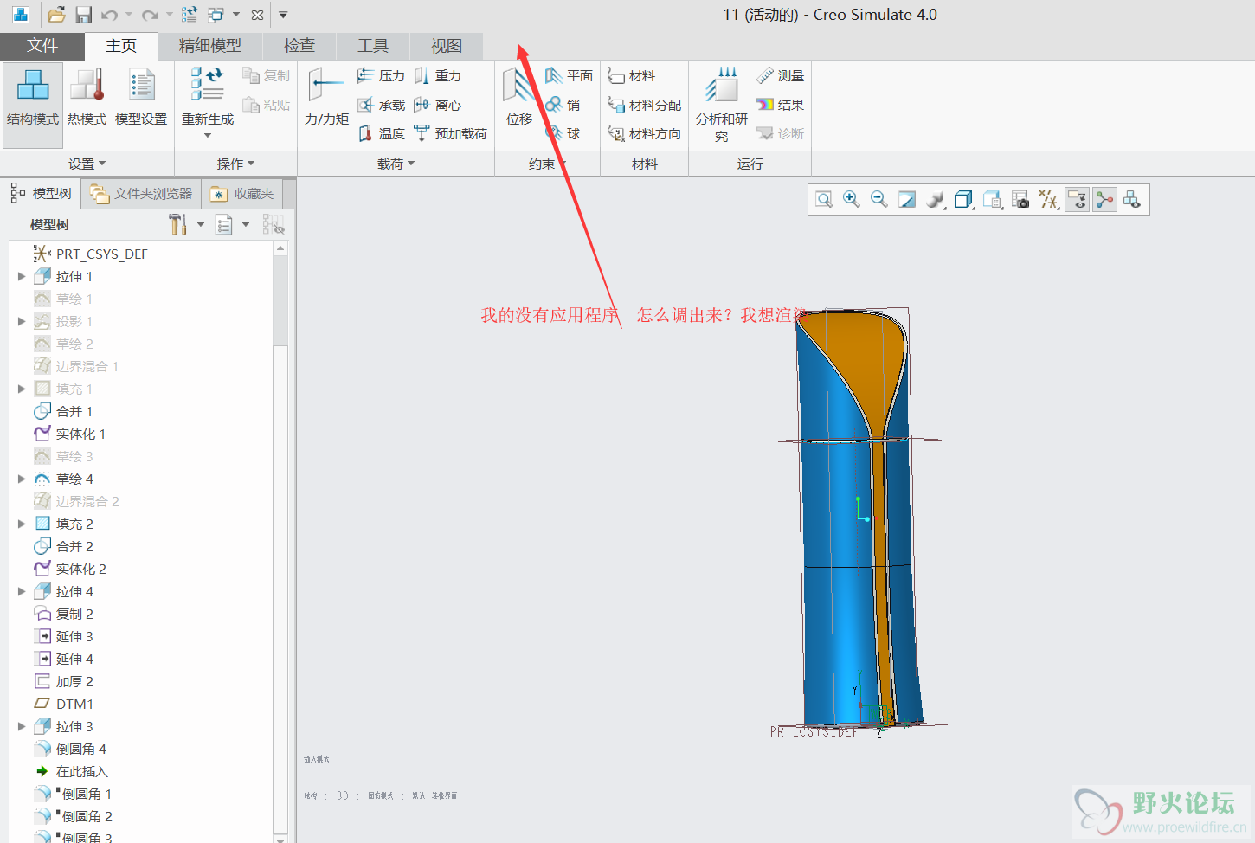Switch to the 工具 ribbon tab

[x=373, y=46]
